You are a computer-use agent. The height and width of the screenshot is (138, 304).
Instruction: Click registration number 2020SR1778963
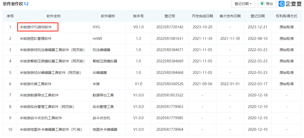click(170, 107)
